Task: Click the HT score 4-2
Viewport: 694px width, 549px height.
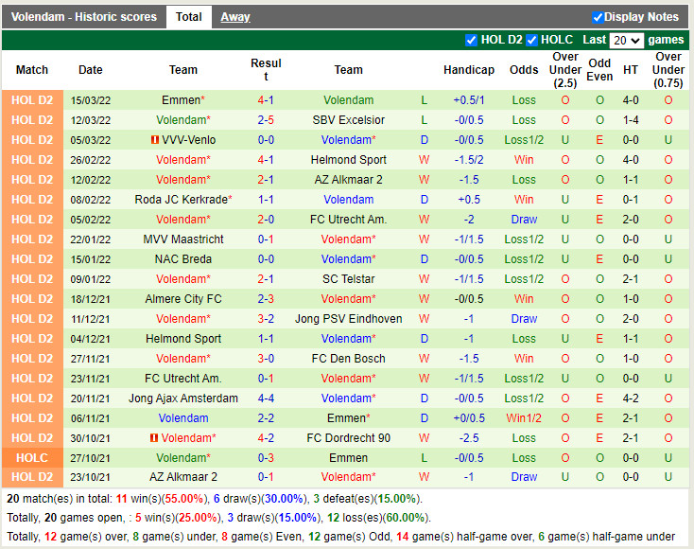Action: pyautogui.click(x=631, y=398)
